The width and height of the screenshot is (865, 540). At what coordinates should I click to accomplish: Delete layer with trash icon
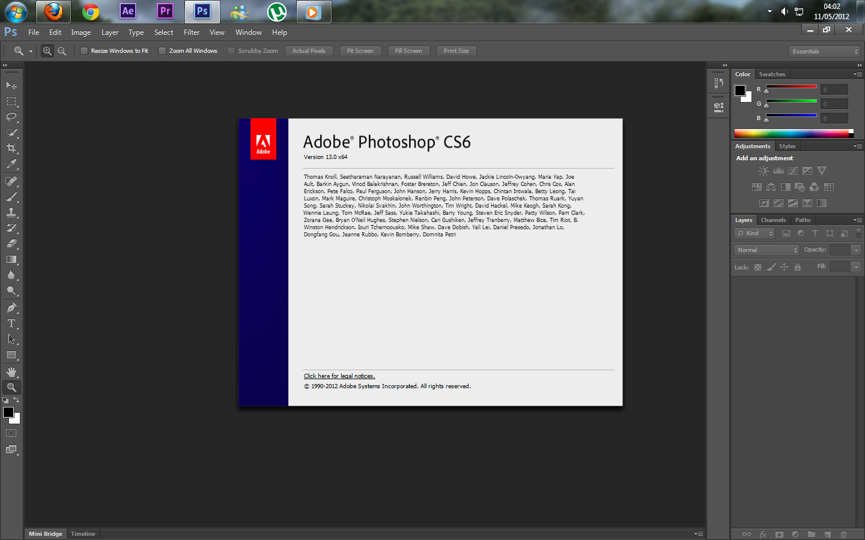tap(843, 534)
